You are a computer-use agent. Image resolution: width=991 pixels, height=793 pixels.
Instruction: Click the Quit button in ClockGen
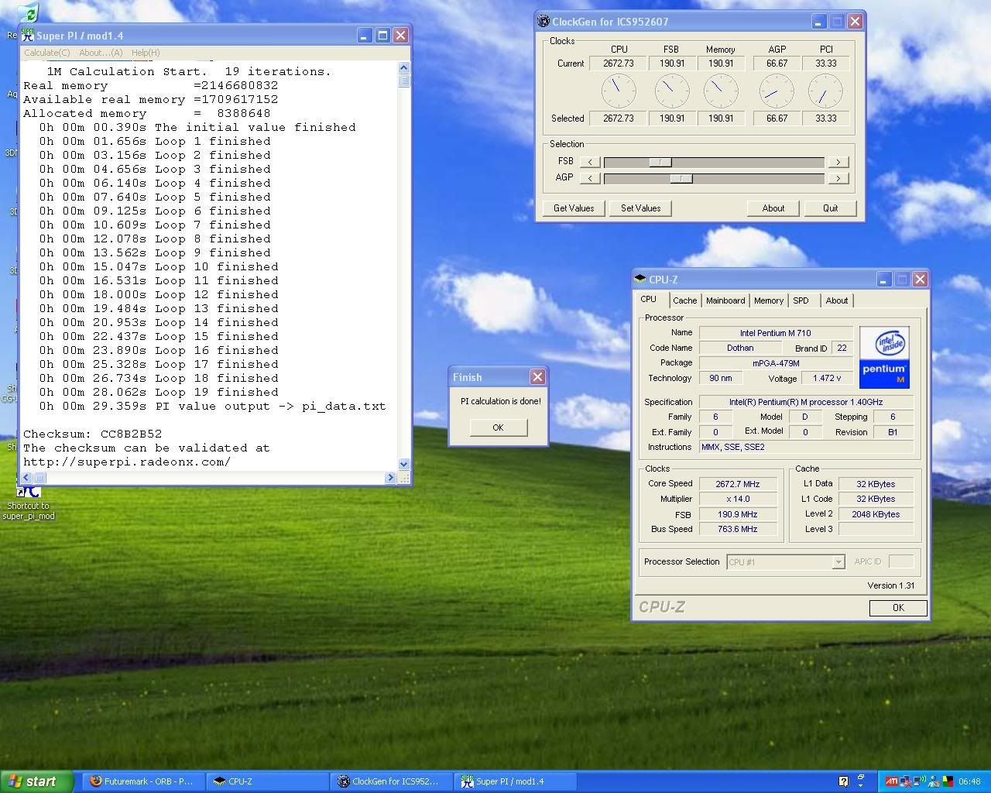pyautogui.click(x=831, y=208)
